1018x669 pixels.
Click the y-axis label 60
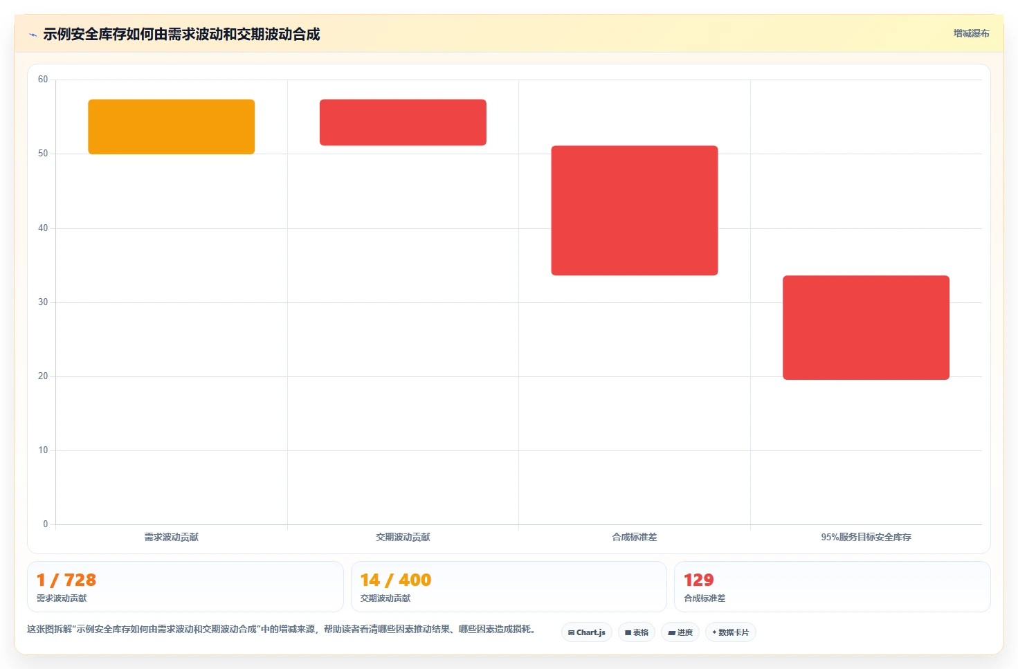click(43, 80)
